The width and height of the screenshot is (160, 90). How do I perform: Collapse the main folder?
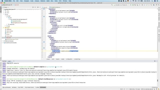pyautogui.click(x=5, y=16)
